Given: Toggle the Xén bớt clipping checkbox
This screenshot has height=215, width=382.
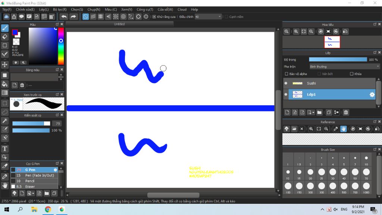Looking at the screenshot, I should (x=319, y=74).
